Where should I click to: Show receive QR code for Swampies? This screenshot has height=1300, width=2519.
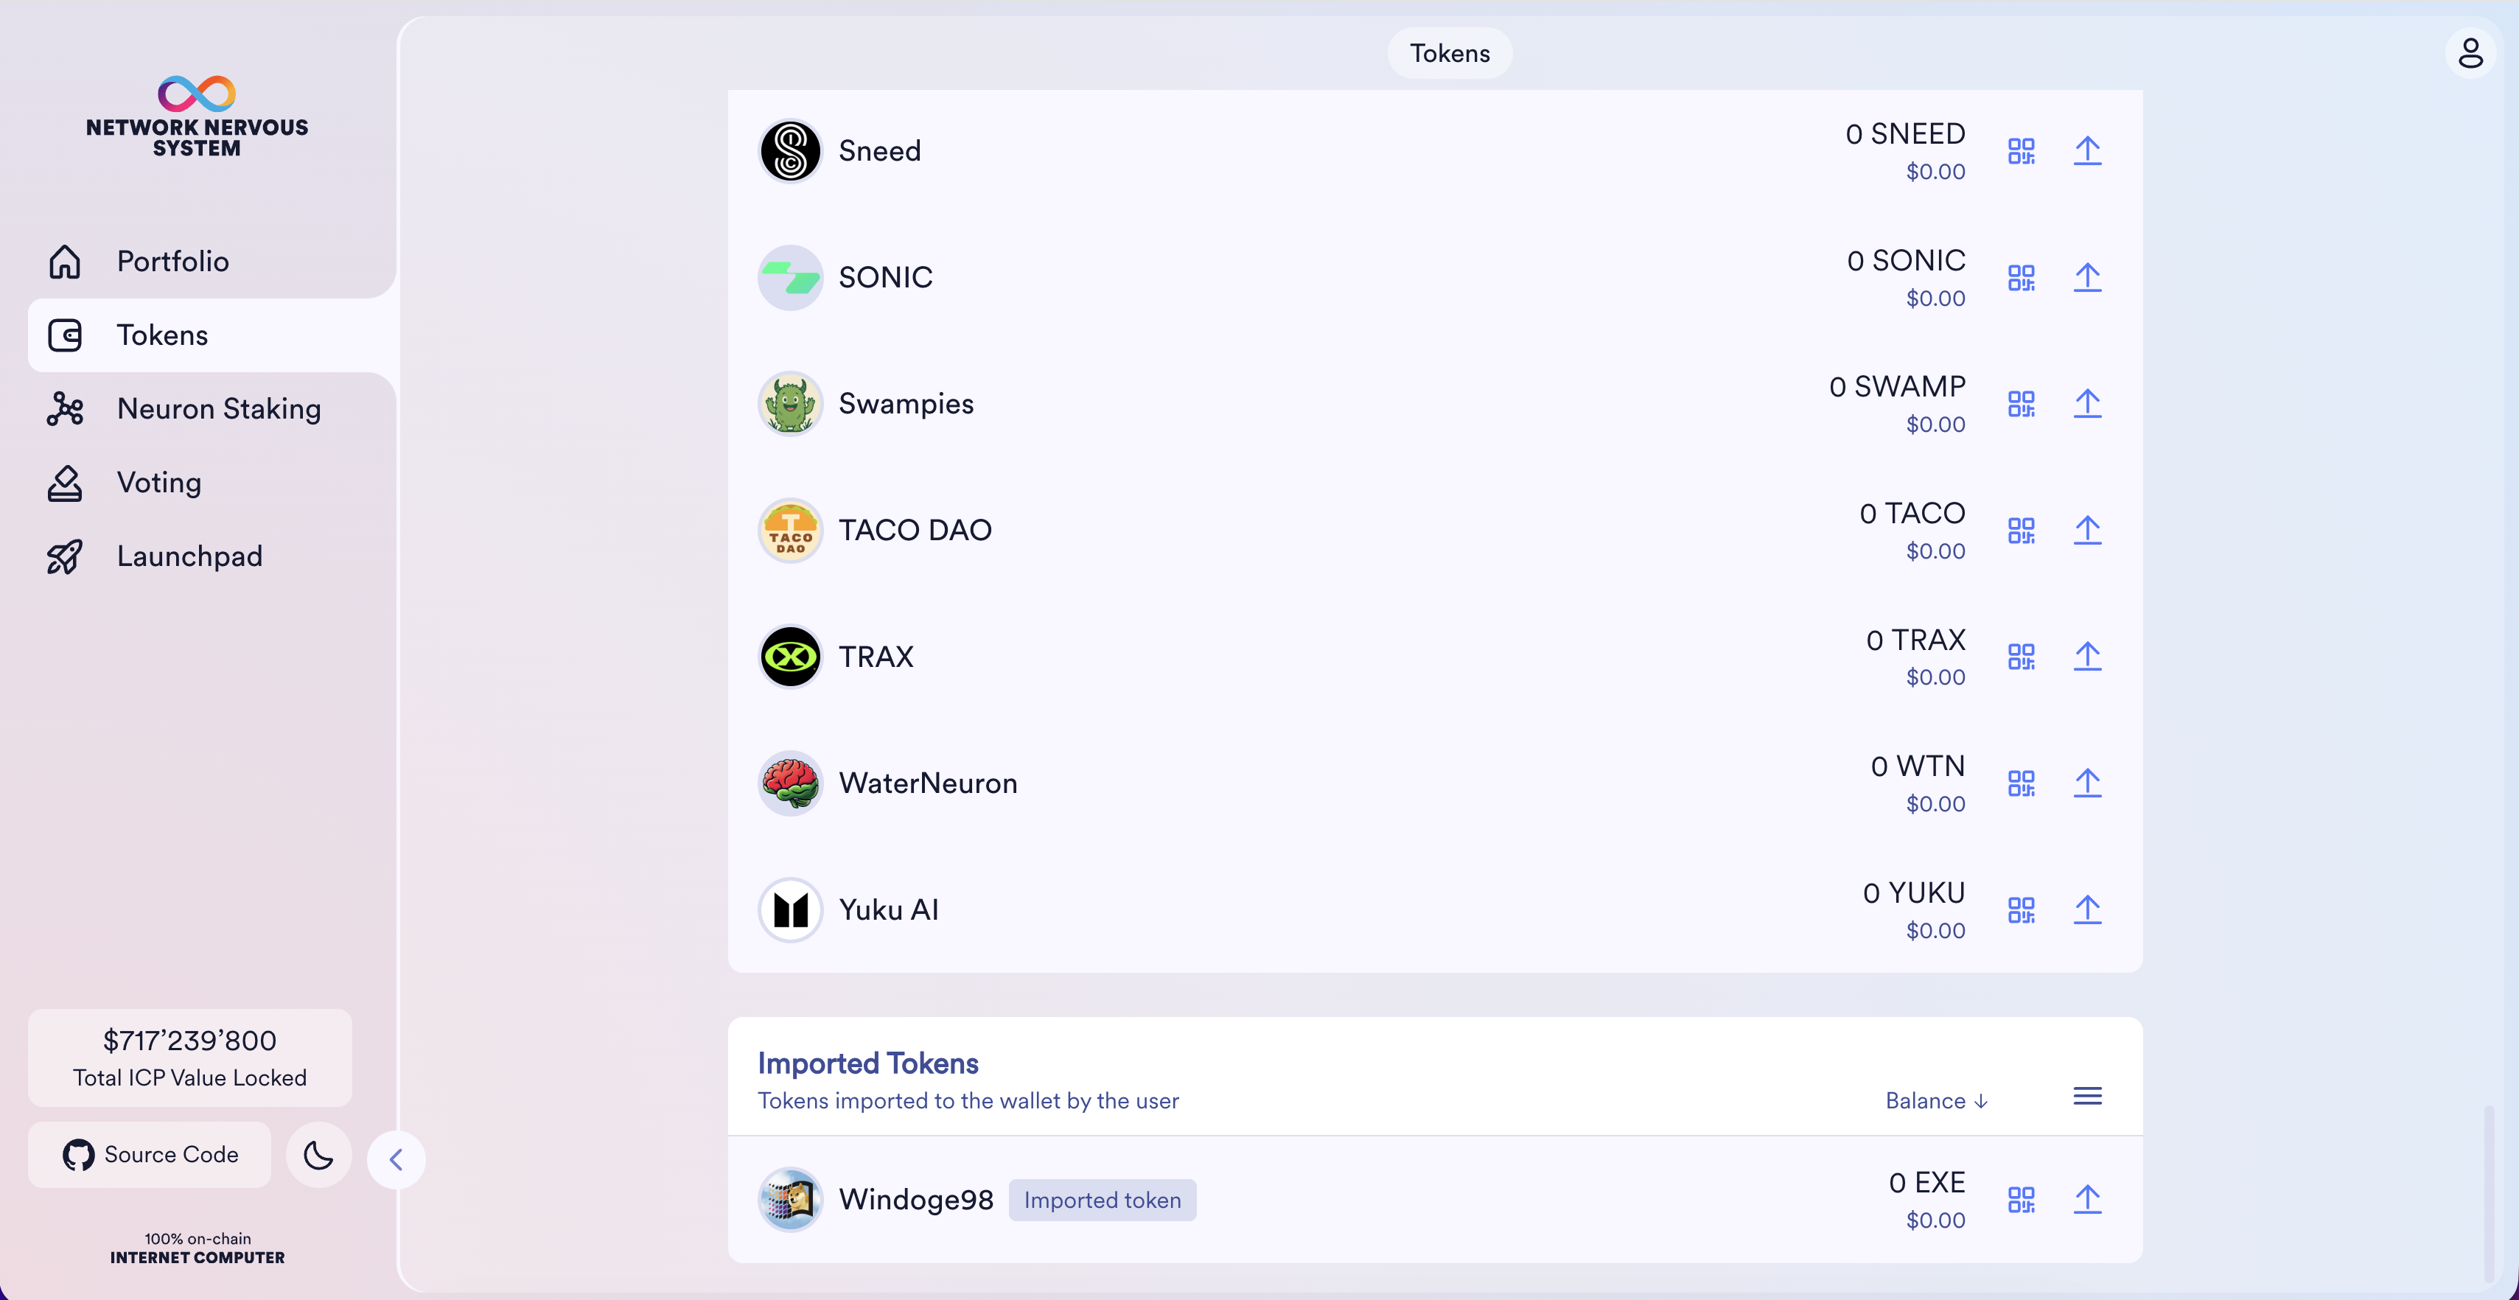click(x=2020, y=404)
